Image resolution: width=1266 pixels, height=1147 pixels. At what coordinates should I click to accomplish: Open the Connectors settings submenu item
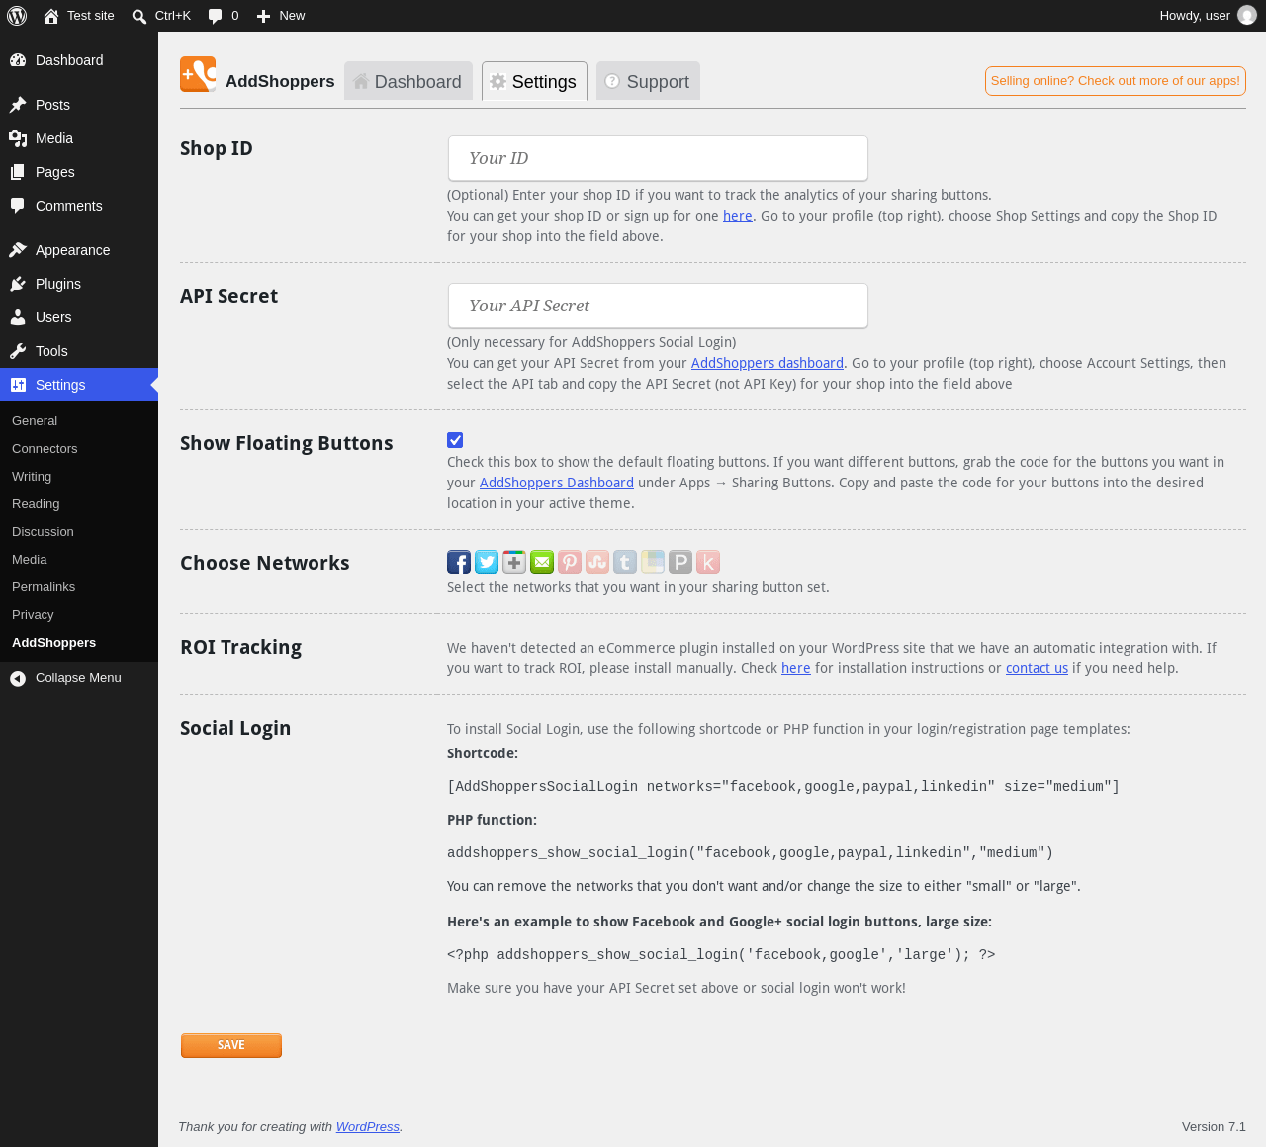point(45,449)
